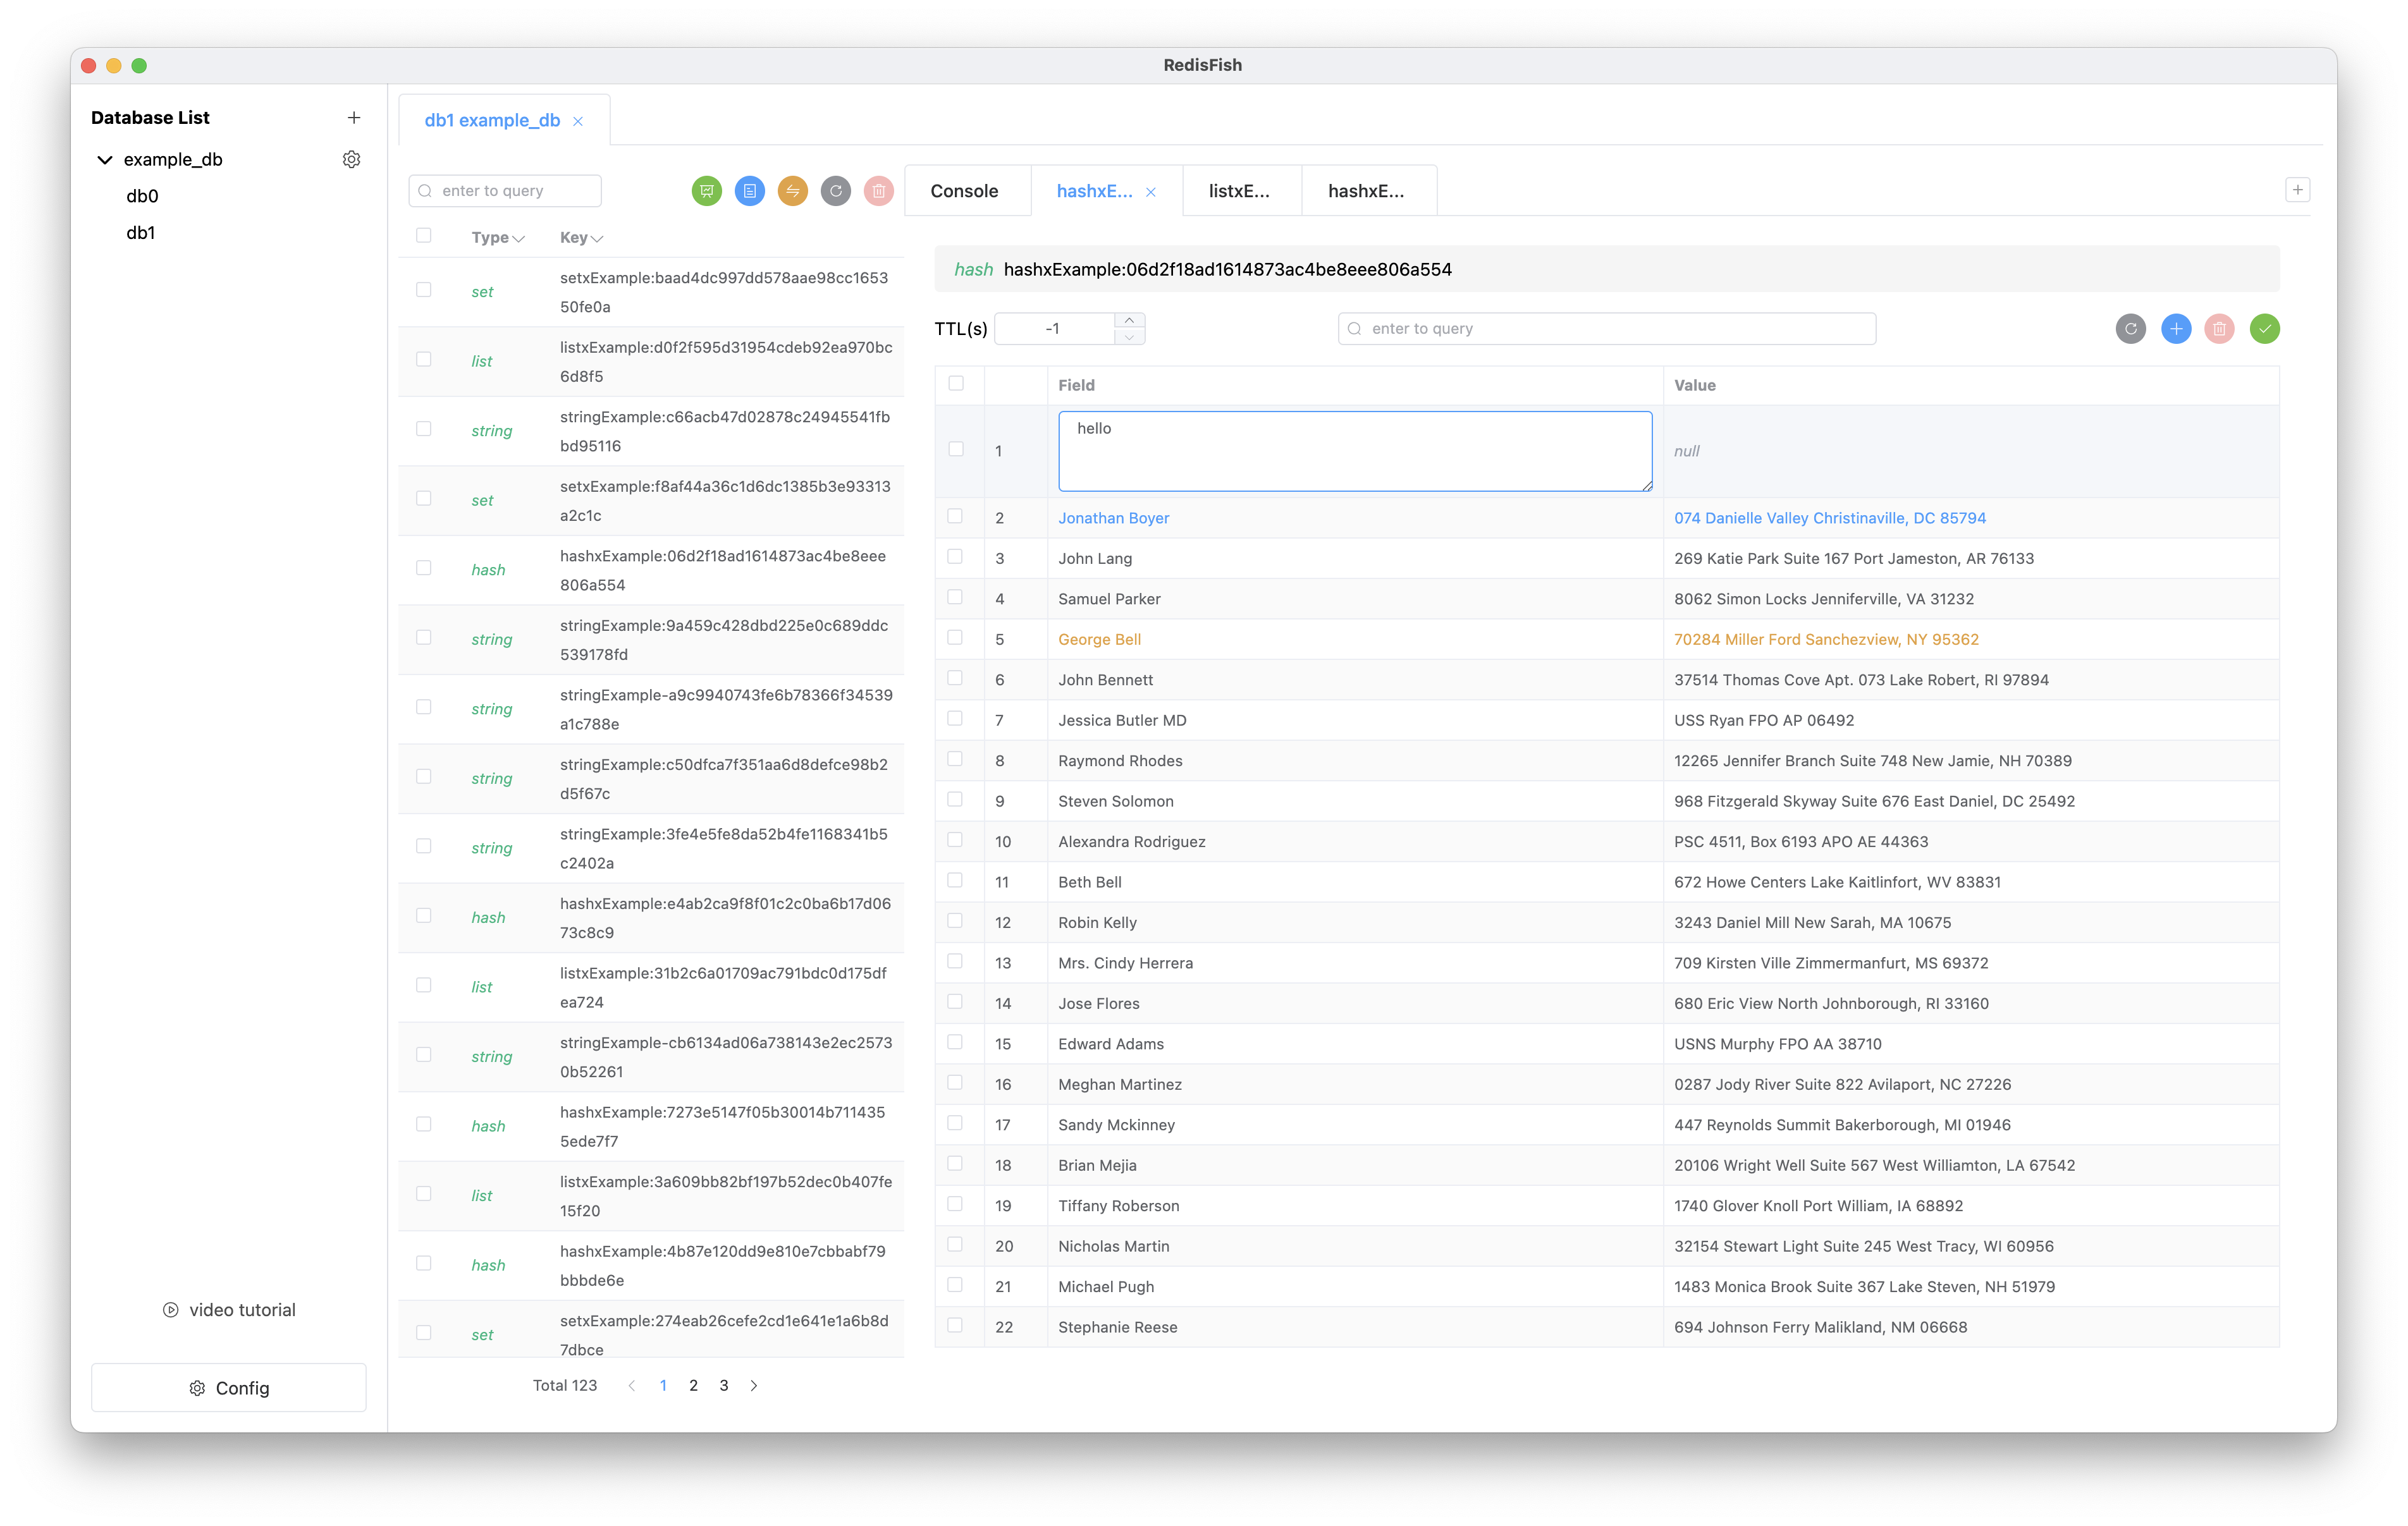This screenshot has height=1526, width=2408.
Task: Tick checkbox for listxExample:d0f2f595 key
Action: (x=423, y=360)
